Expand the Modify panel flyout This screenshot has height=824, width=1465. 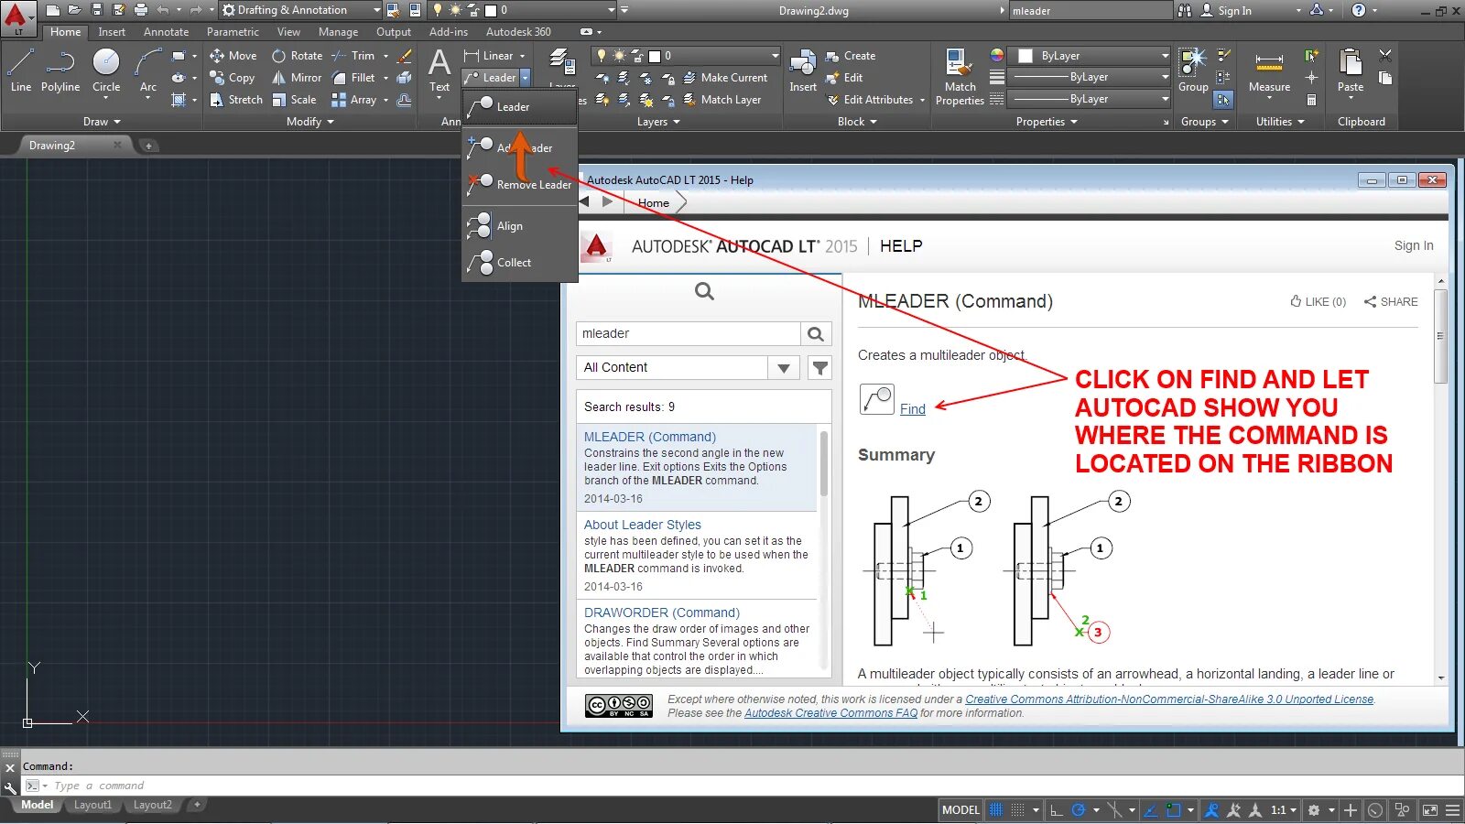click(309, 122)
